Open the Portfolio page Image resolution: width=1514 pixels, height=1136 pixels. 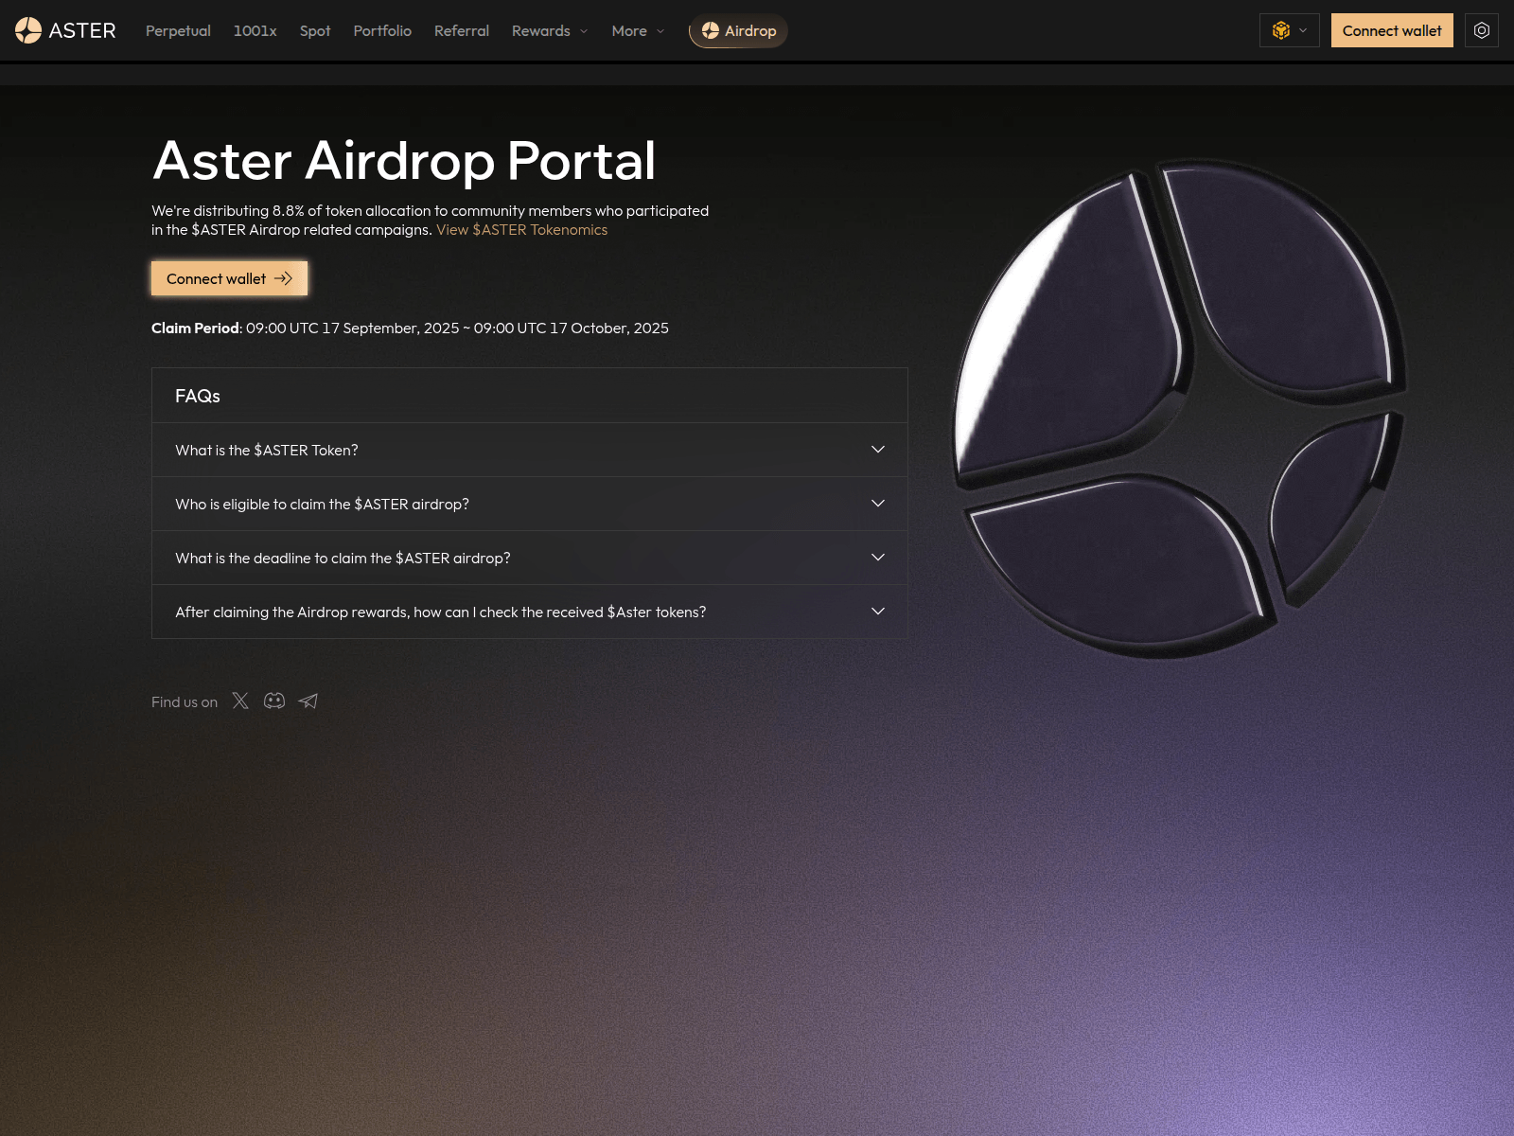click(382, 30)
